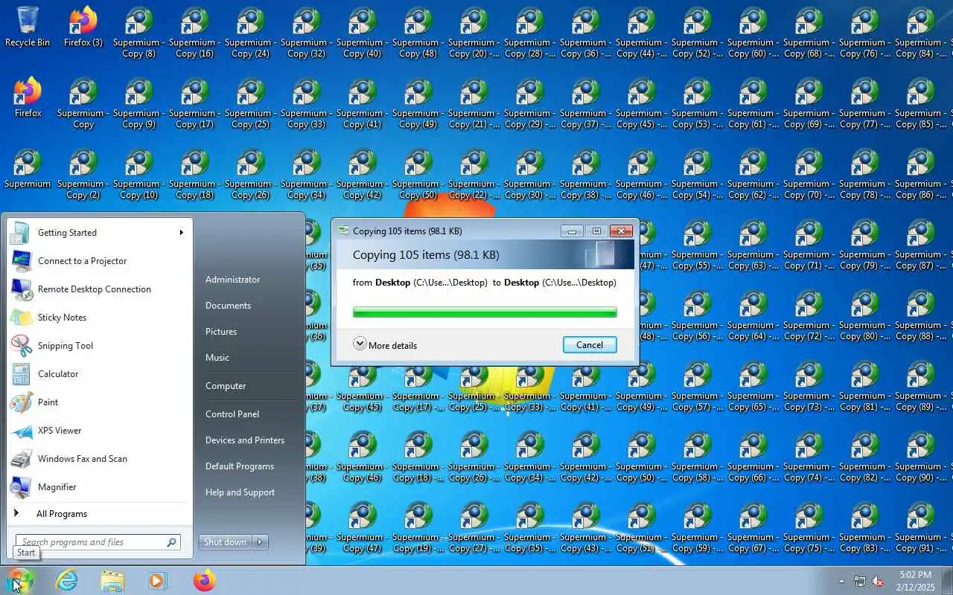Select the Supermium - Copy (47) shortcut
This screenshot has height=595, width=953.
[x=362, y=527]
